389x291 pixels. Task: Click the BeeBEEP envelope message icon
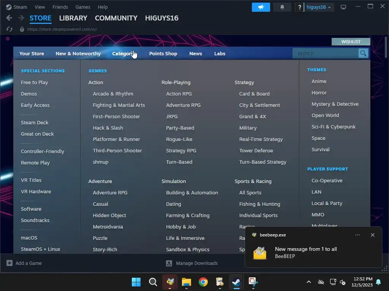click(260, 253)
